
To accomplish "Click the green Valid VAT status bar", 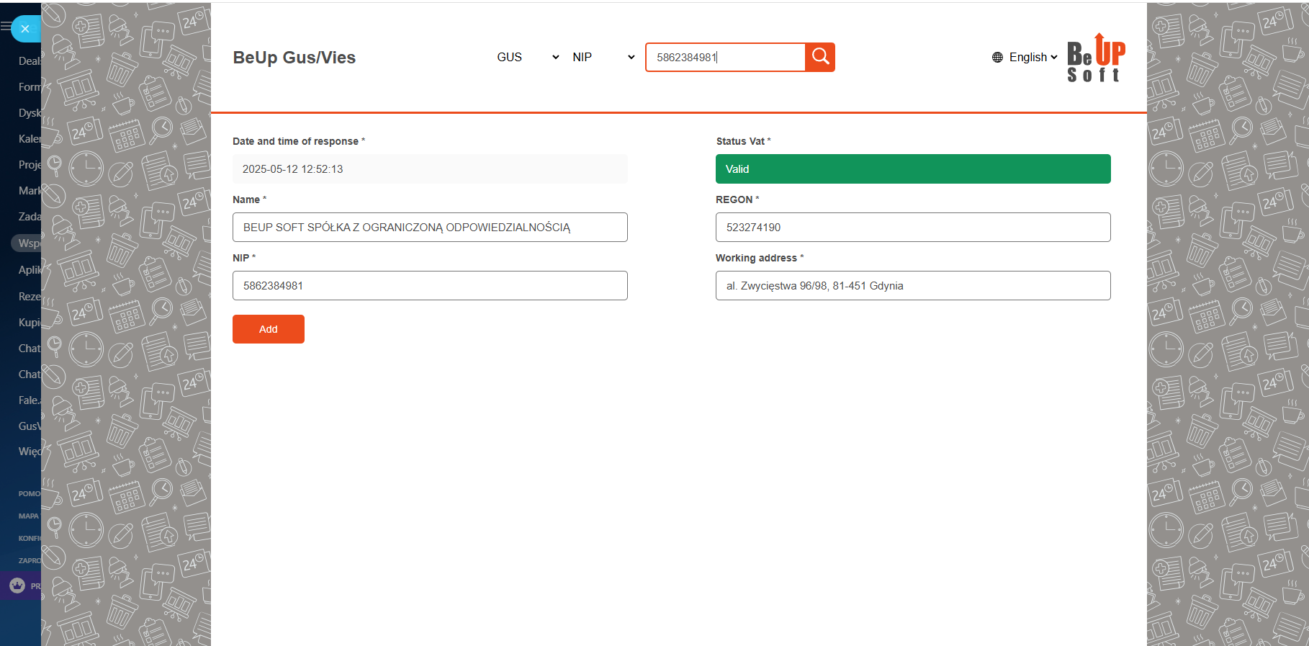I will 912,169.
